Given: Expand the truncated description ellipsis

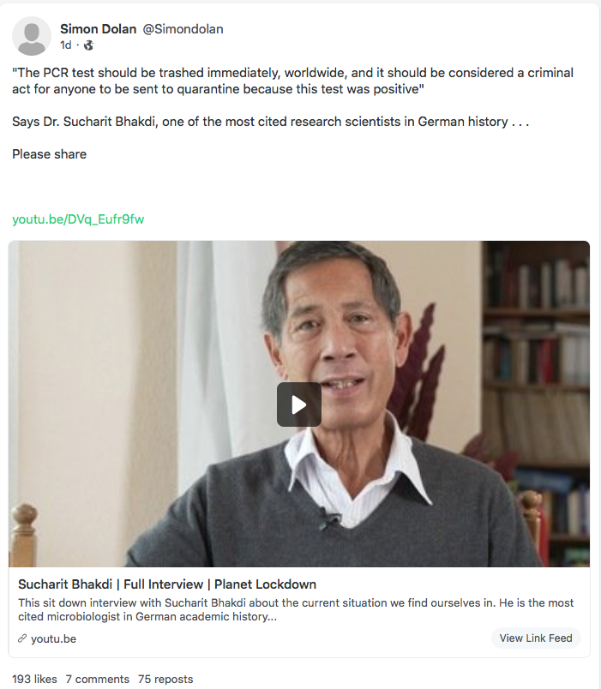Looking at the screenshot, I should pos(272,617).
